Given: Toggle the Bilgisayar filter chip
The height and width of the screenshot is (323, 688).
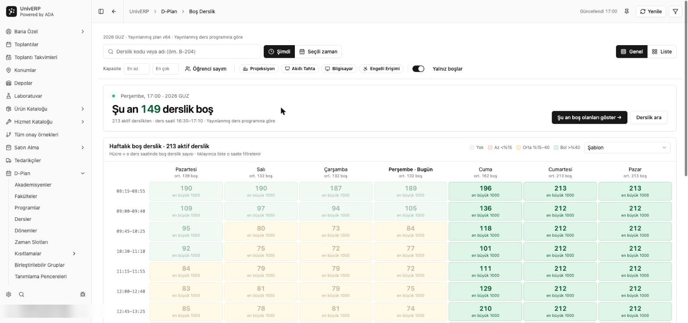Looking at the screenshot, I should pos(339,69).
